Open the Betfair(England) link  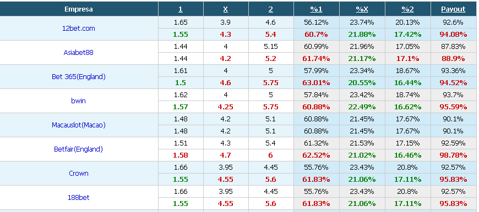point(79,149)
